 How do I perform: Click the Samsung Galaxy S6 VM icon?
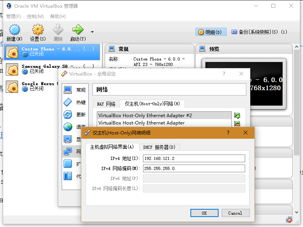(12, 69)
